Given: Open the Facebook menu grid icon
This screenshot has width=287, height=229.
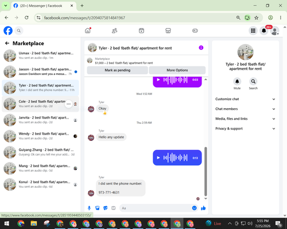Looking at the screenshot, I should [x=253, y=30].
